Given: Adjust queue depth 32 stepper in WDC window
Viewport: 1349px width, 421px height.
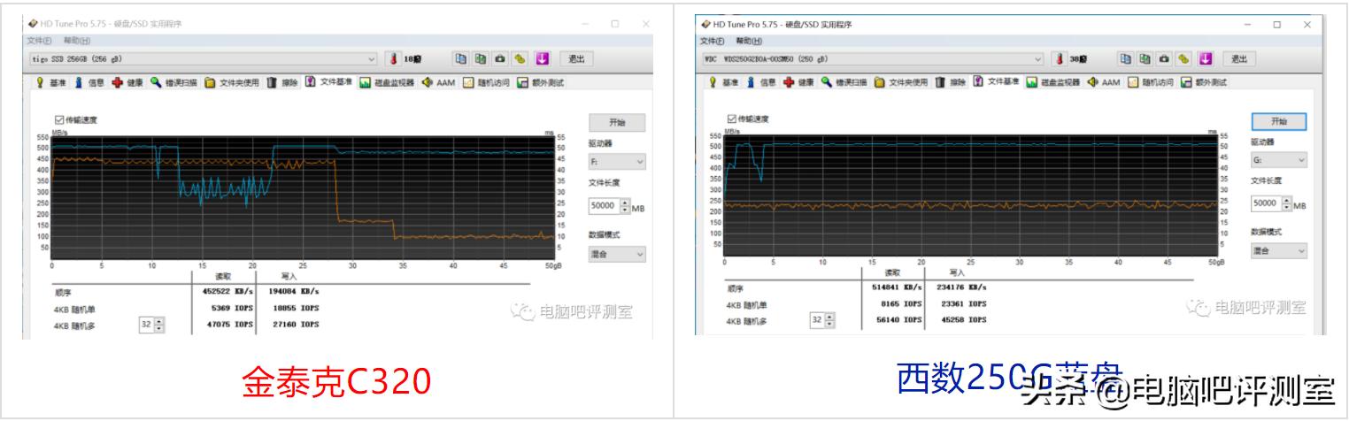Looking at the screenshot, I should [830, 319].
